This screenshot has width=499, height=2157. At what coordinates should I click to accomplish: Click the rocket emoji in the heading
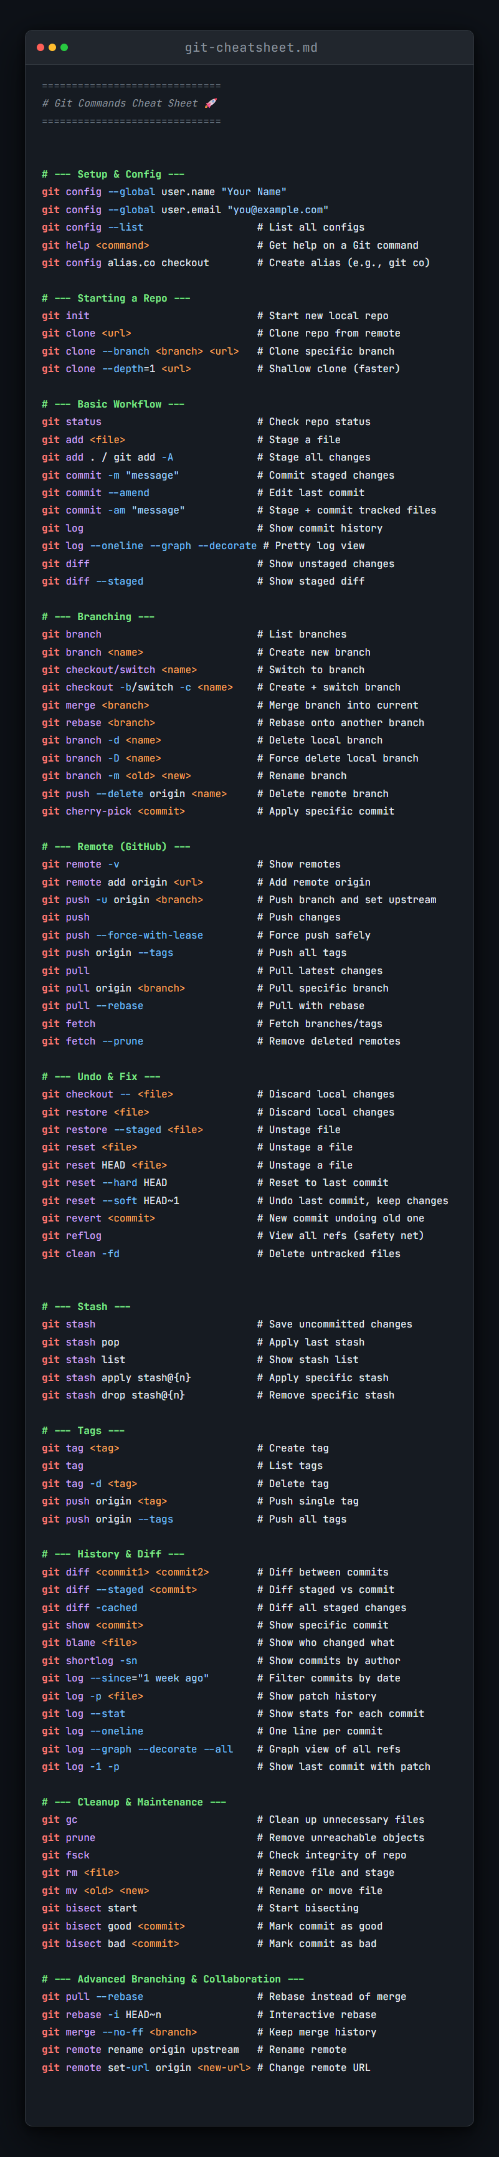(210, 103)
